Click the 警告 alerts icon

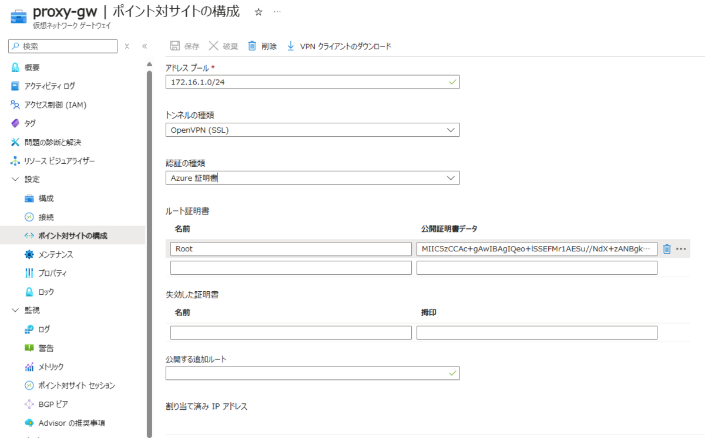[x=29, y=348]
